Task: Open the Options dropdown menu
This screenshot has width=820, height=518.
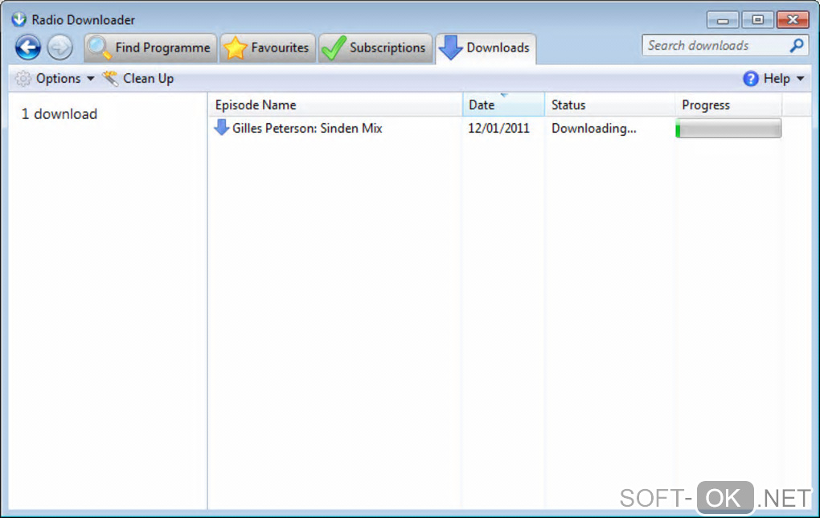Action: (55, 79)
